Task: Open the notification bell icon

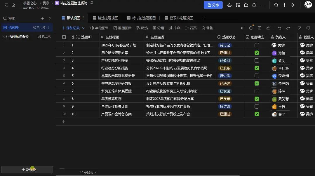Action: coord(254,5)
